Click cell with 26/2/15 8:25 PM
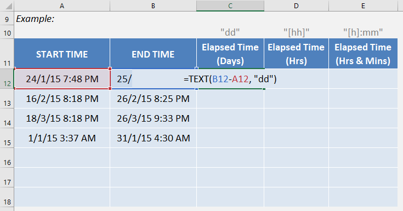 (153, 99)
